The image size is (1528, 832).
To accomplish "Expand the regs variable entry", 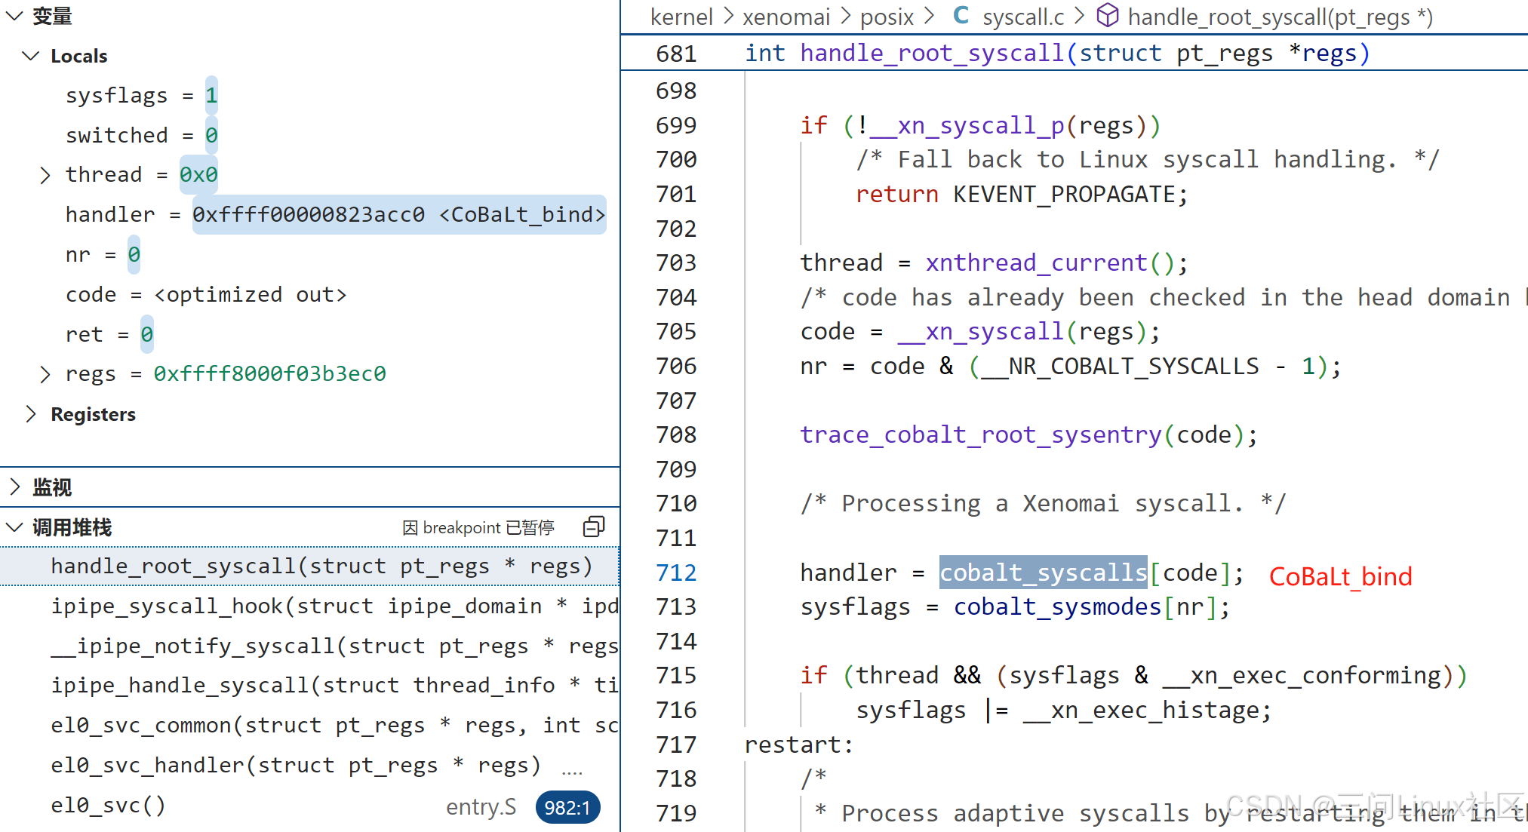I will pyautogui.click(x=45, y=374).
